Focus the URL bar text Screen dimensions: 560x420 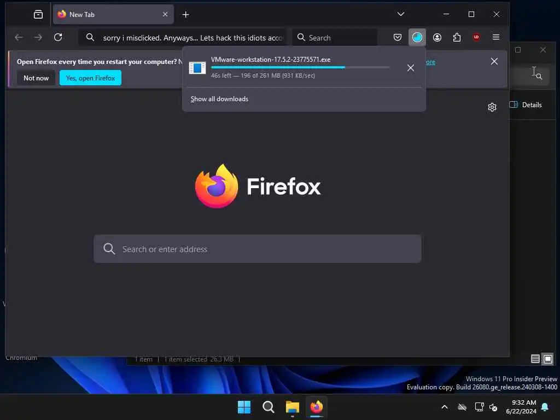click(x=193, y=38)
